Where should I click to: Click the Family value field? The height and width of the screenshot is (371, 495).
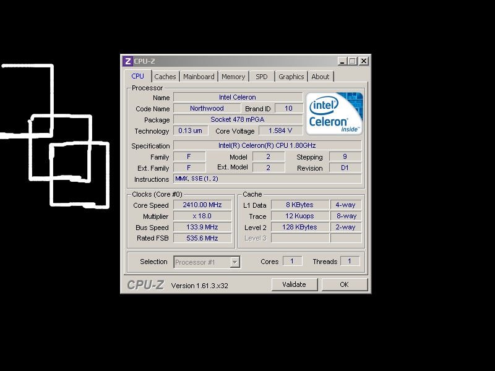[x=189, y=156]
